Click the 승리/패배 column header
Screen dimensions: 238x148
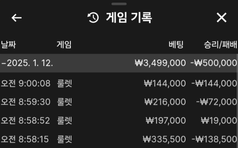click(220, 44)
